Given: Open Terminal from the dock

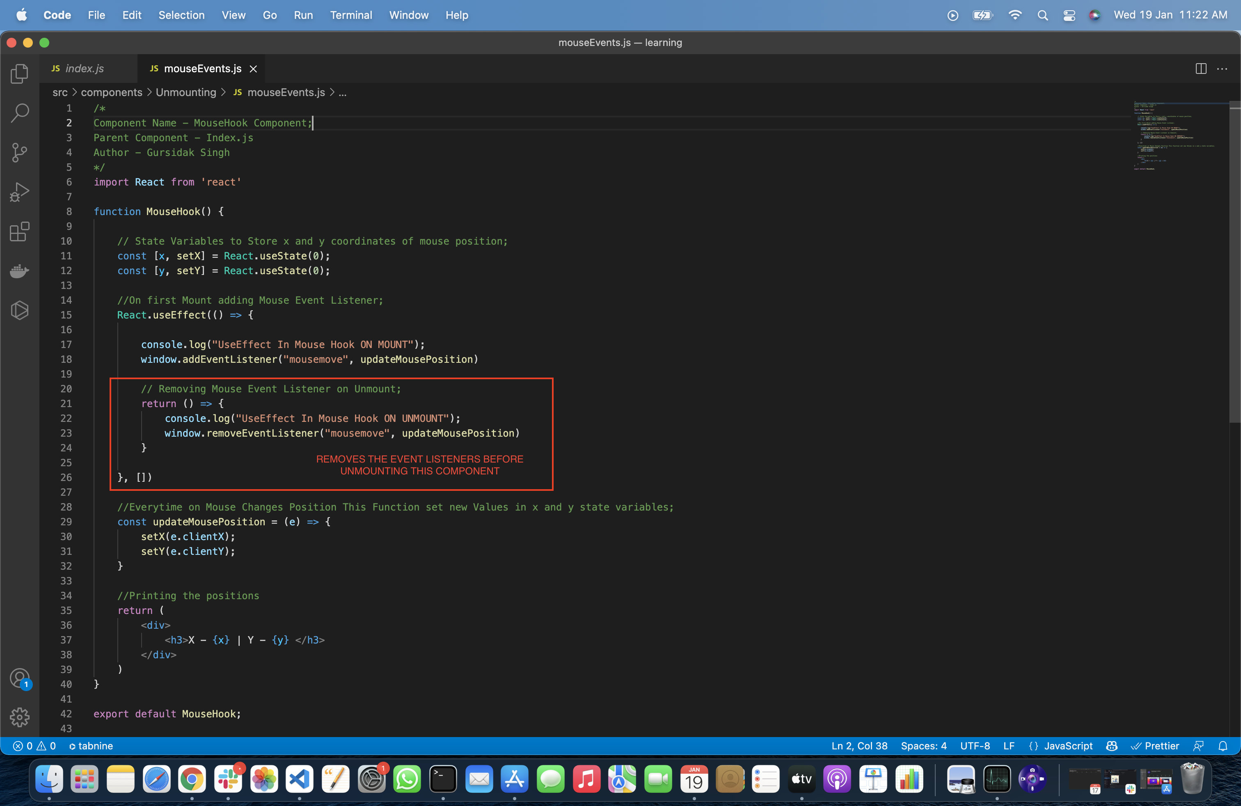Looking at the screenshot, I should click(x=443, y=779).
